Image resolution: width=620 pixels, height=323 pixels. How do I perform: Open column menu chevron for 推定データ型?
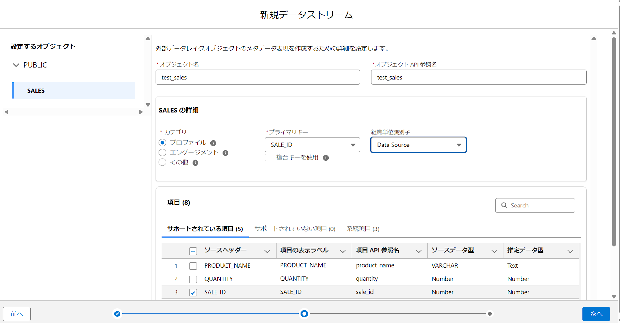pos(570,251)
